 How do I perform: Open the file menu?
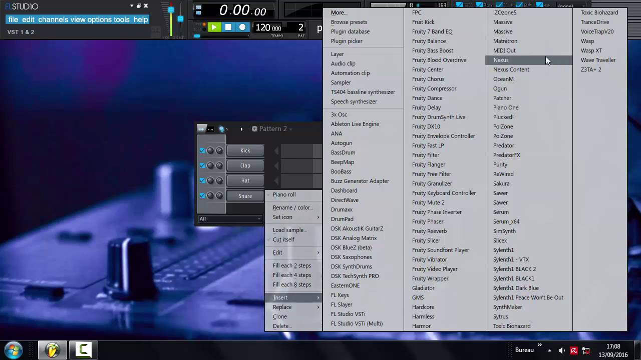point(13,19)
